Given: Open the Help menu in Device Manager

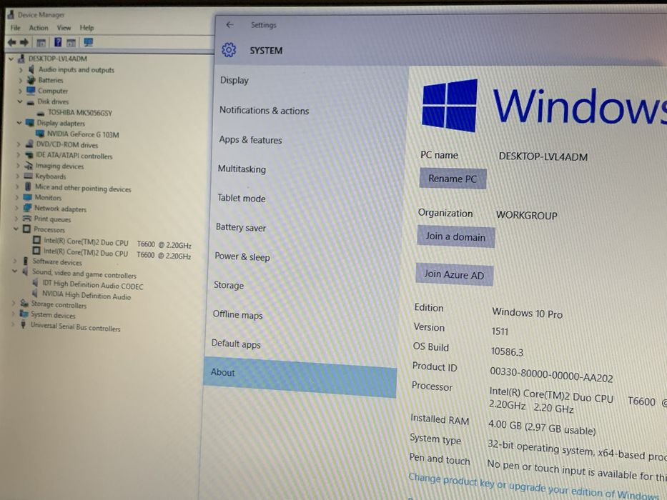Looking at the screenshot, I should point(87,28).
